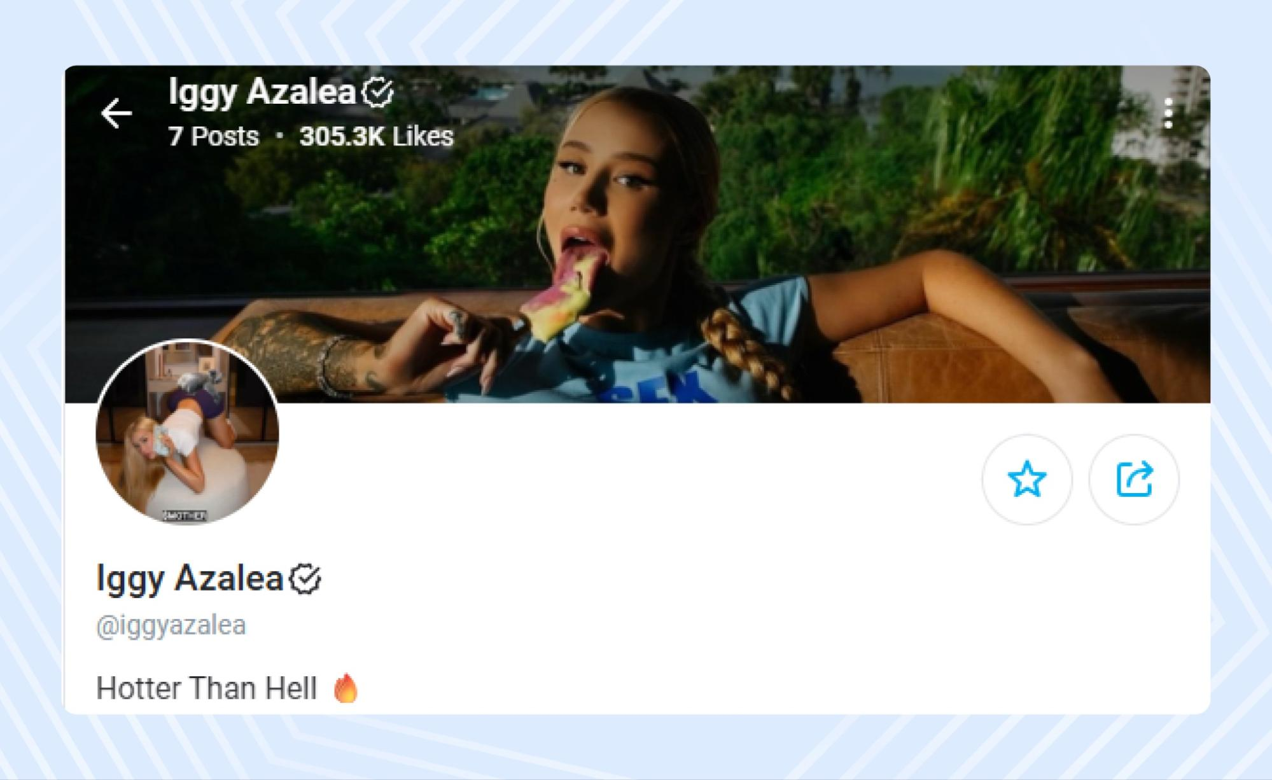The height and width of the screenshot is (780, 1272).
Task: Open the three-dot more options menu
Action: tap(1168, 113)
